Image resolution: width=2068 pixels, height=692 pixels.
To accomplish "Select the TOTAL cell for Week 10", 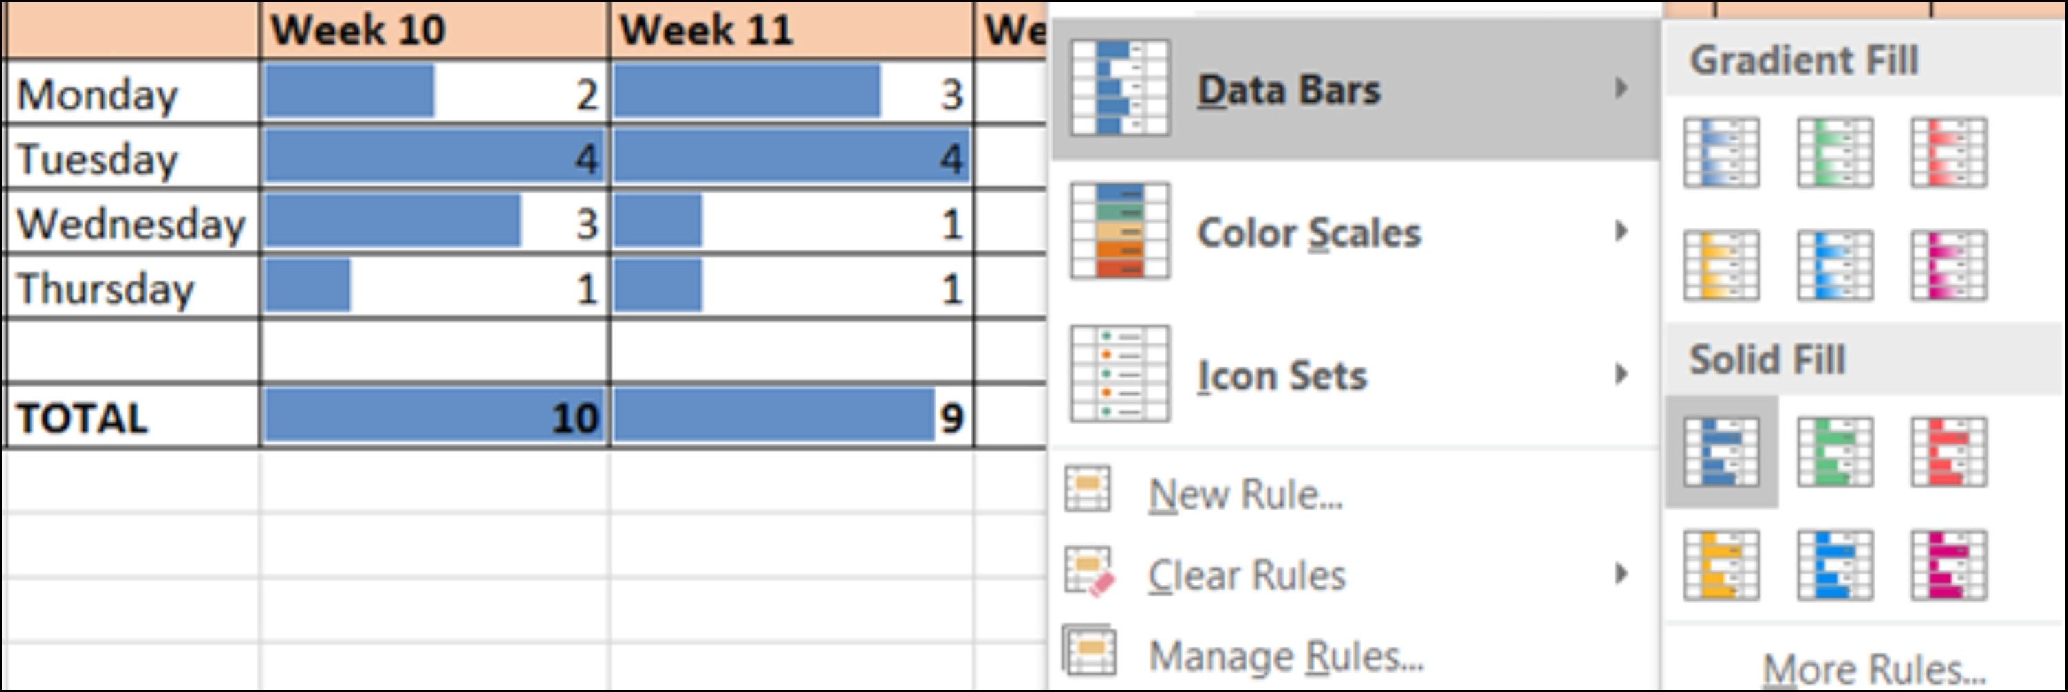I will tap(433, 417).
